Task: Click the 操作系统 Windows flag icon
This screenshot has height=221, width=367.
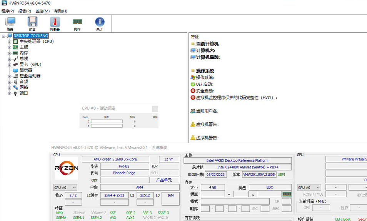Action: click(x=193, y=77)
